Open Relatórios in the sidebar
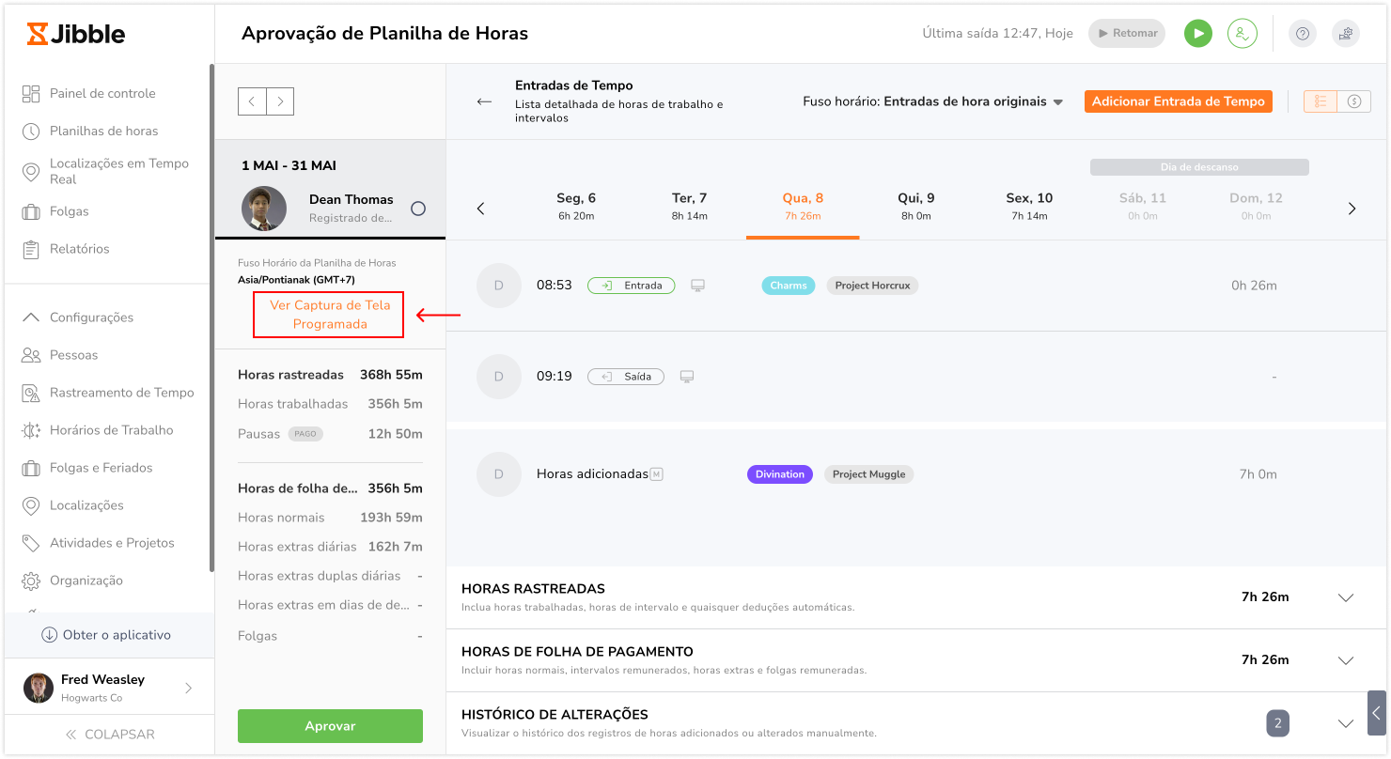Viewport: 1391px width, 759px height. (79, 249)
